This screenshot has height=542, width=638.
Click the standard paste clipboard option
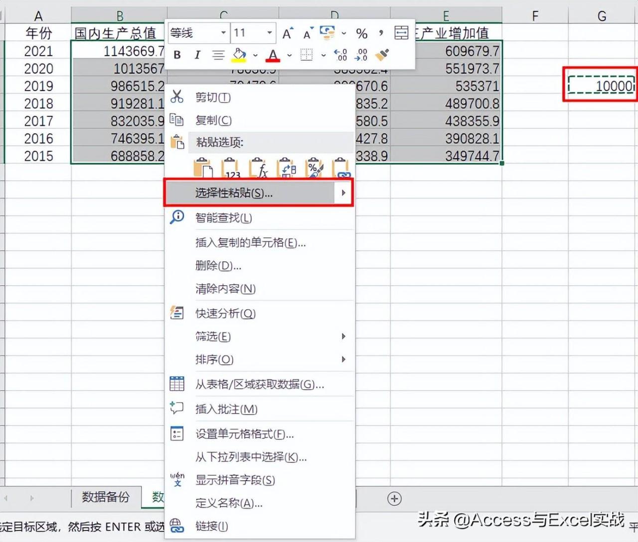pos(203,168)
